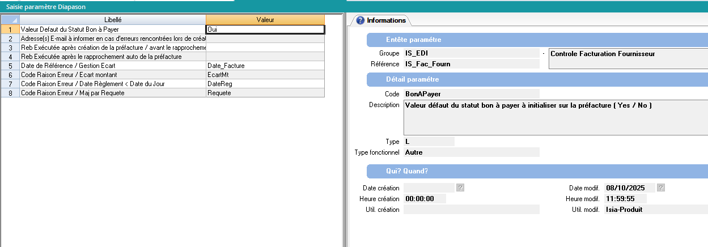Image resolution: width=708 pixels, height=247 pixels.
Task: Click the help icon beside Date création
Action: click(461, 188)
